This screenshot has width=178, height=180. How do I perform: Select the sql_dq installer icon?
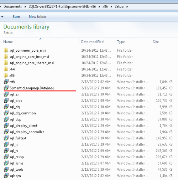coord(6,107)
